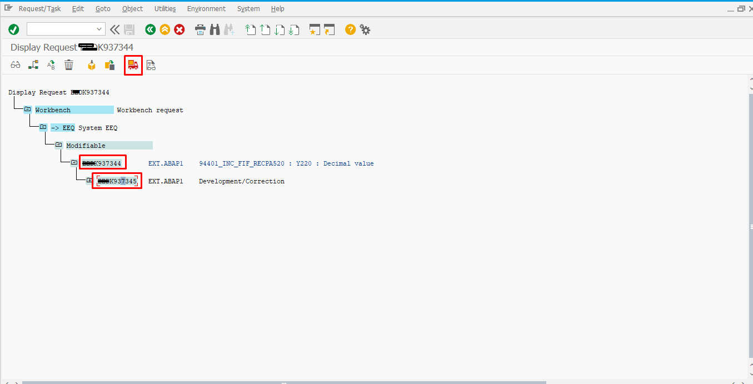753x384 pixels.
Task: Collapse the K937344 request folder node
Action: [x=74, y=163]
